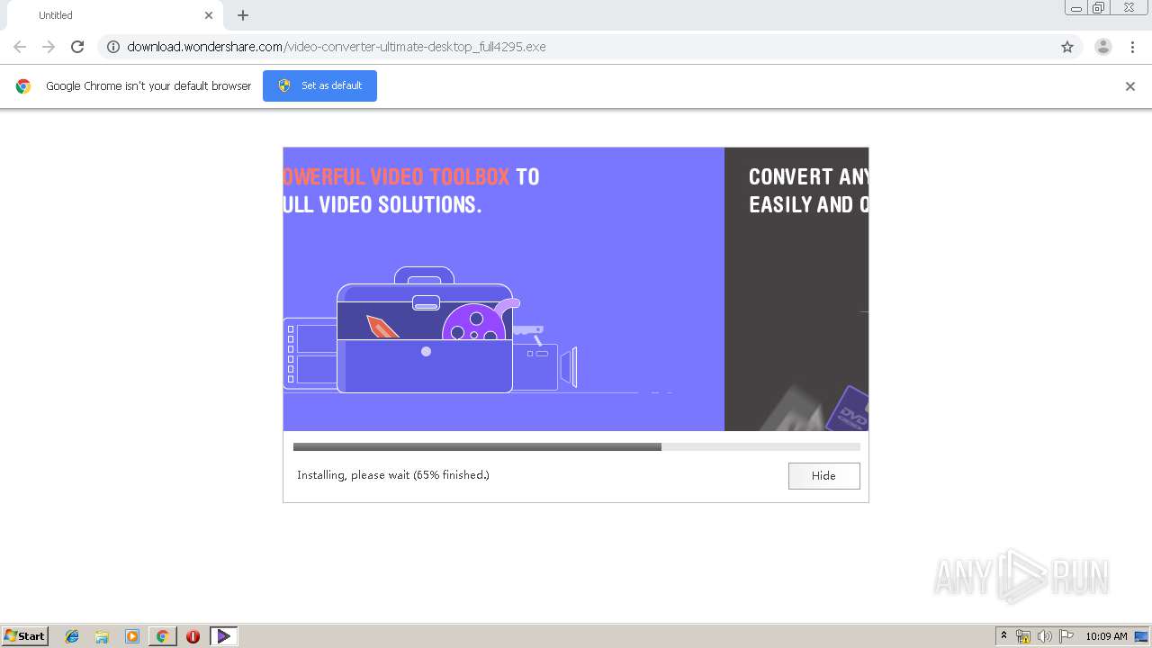The image size is (1152, 648).
Task: Hide the installer window
Action: coord(823,476)
